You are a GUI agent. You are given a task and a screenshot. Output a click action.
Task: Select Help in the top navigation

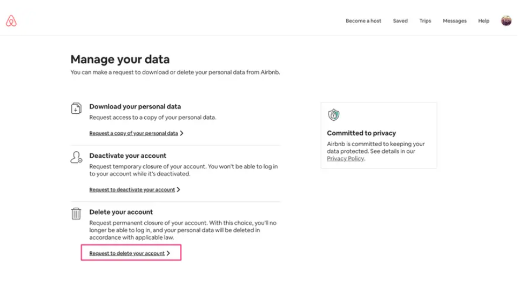click(483, 21)
